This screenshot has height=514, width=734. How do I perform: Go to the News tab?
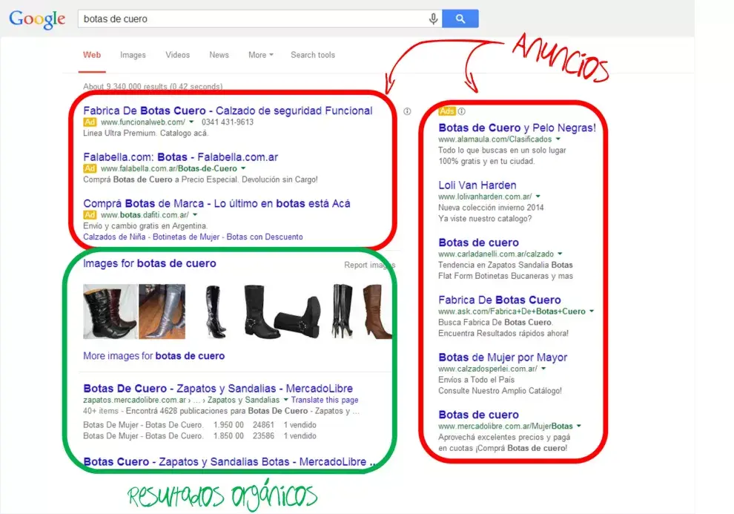click(219, 55)
